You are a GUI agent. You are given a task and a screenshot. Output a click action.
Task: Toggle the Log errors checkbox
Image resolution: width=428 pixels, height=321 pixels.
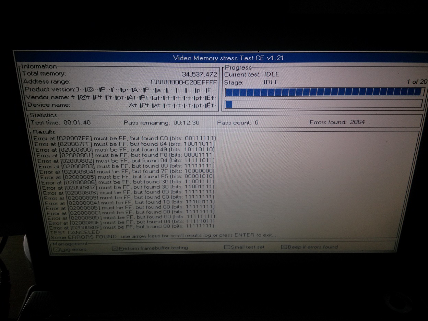click(56, 250)
